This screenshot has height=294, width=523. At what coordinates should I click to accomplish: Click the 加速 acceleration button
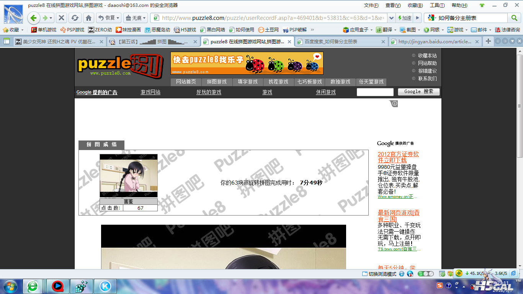coord(405,18)
